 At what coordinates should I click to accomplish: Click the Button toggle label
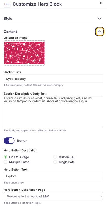22,141
